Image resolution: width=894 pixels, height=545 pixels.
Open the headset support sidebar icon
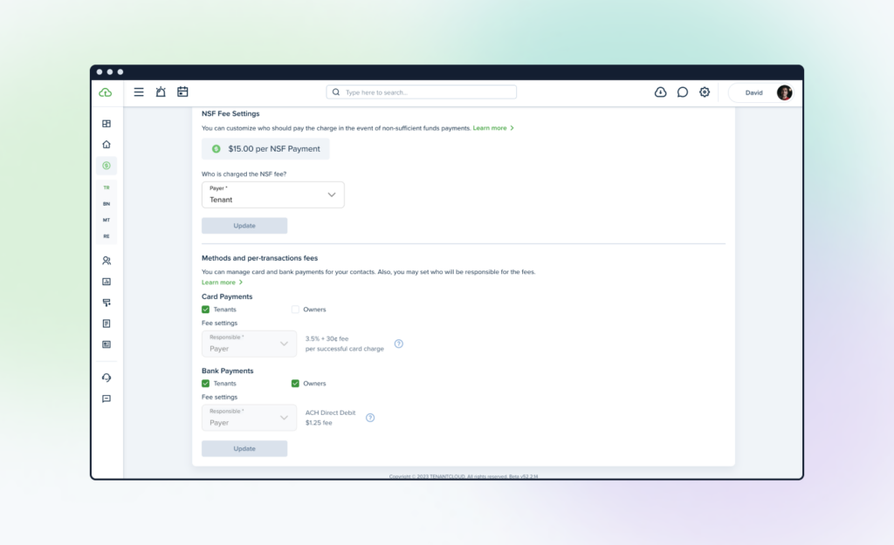(107, 378)
